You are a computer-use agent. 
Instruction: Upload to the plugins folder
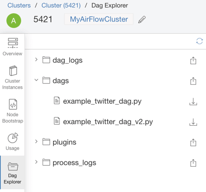pos(193,143)
